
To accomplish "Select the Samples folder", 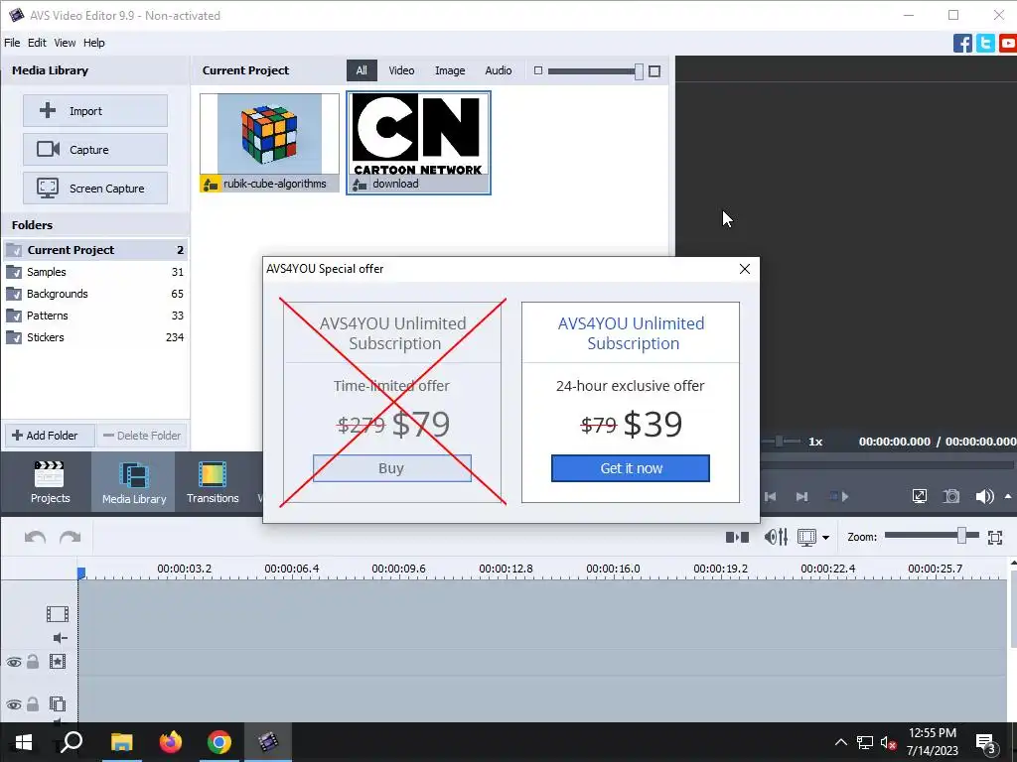I will (95, 272).
